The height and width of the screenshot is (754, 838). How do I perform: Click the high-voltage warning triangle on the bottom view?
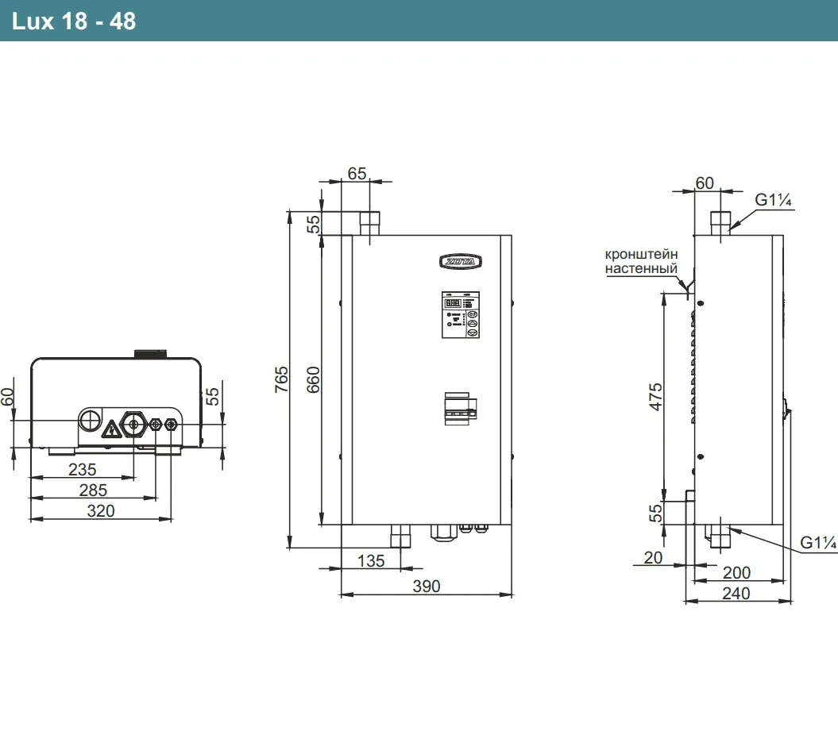[x=111, y=429]
